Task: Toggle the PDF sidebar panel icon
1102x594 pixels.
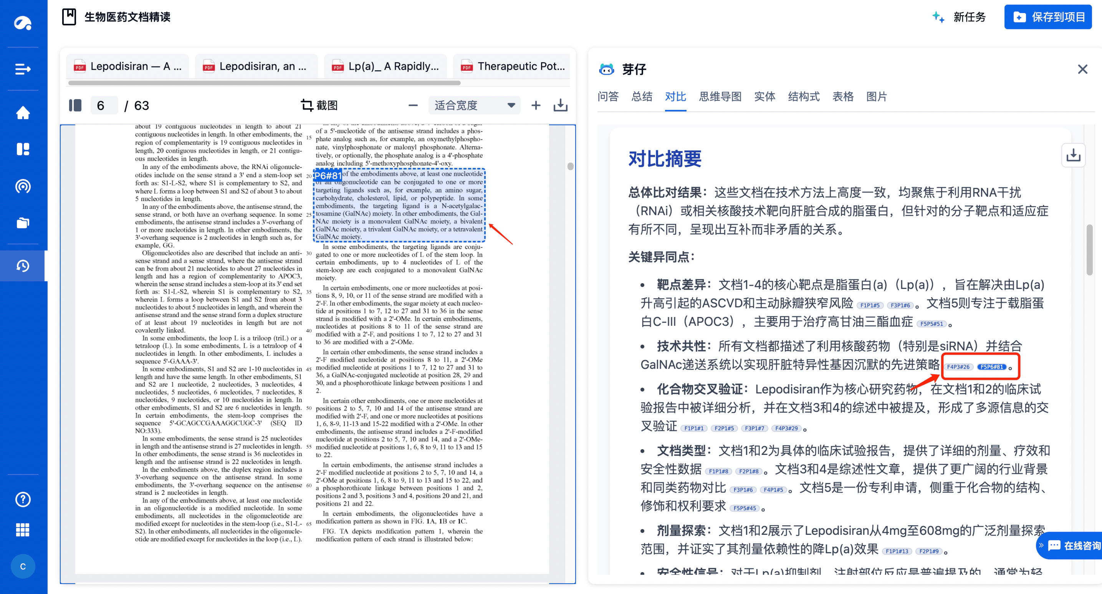Action: click(x=75, y=105)
